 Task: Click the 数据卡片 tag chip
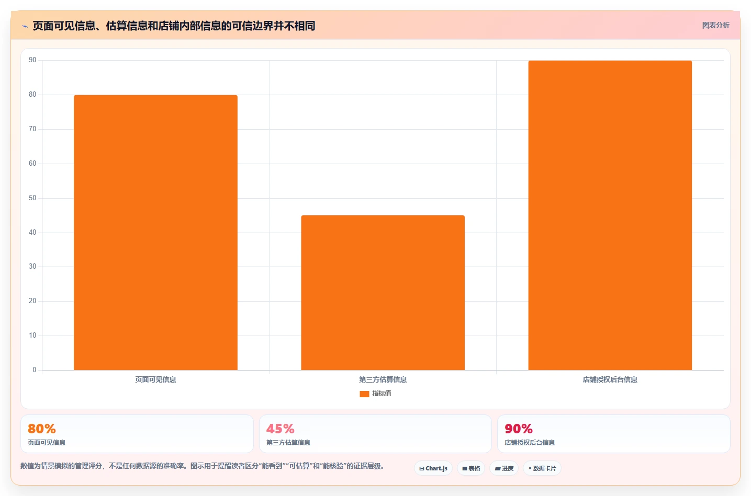point(542,468)
